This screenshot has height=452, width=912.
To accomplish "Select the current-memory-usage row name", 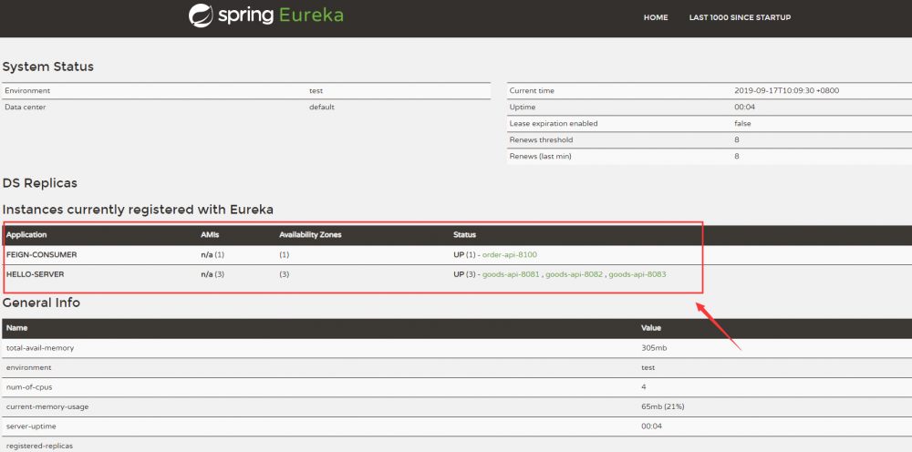I will tap(47, 406).
